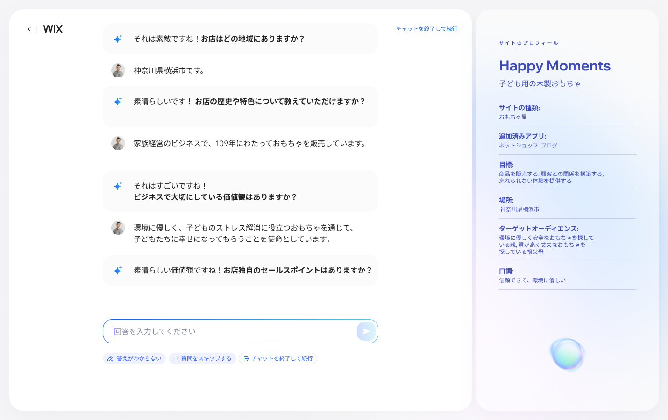Click the exit icon on チャットを終了して続行 chip
This screenshot has width=668, height=420.
coord(245,358)
